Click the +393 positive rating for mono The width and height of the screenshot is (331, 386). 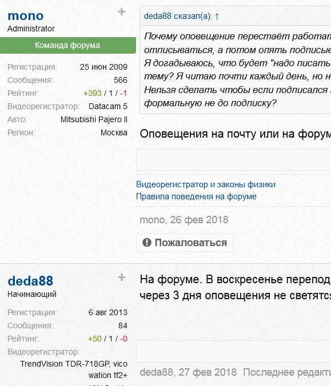click(x=93, y=93)
